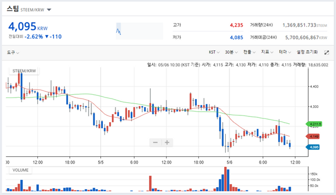The width and height of the screenshot is (336, 195).
Task: Click the red 4,149 price tag
Action: tap(313, 136)
